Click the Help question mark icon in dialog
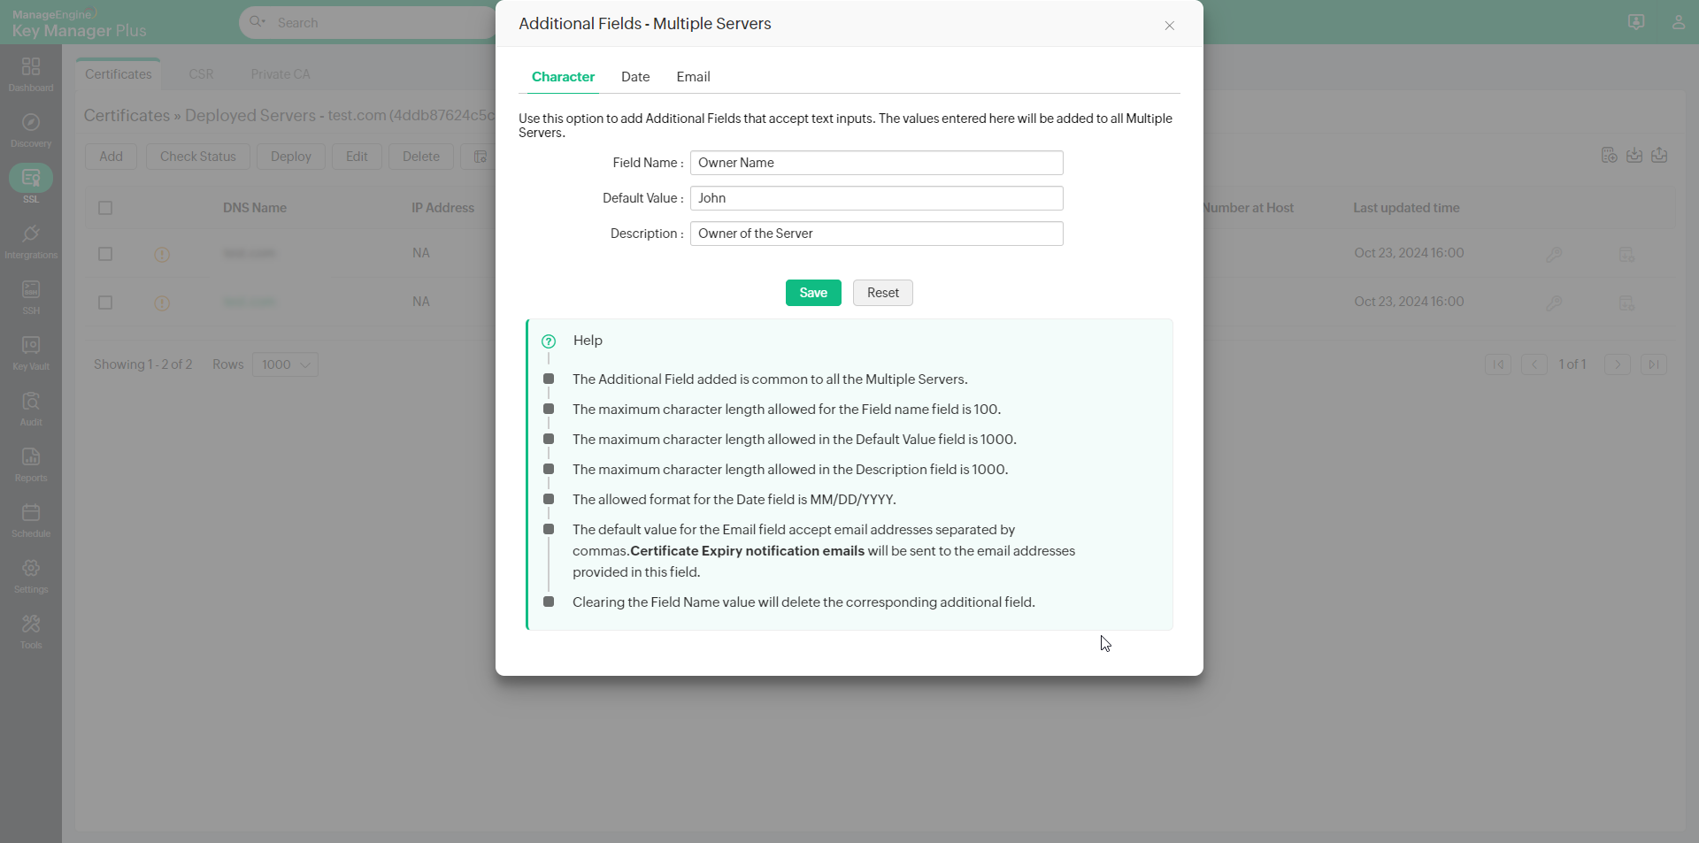This screenshot has width=1699, height=843. pyautogui.click(x=549, y=341)
